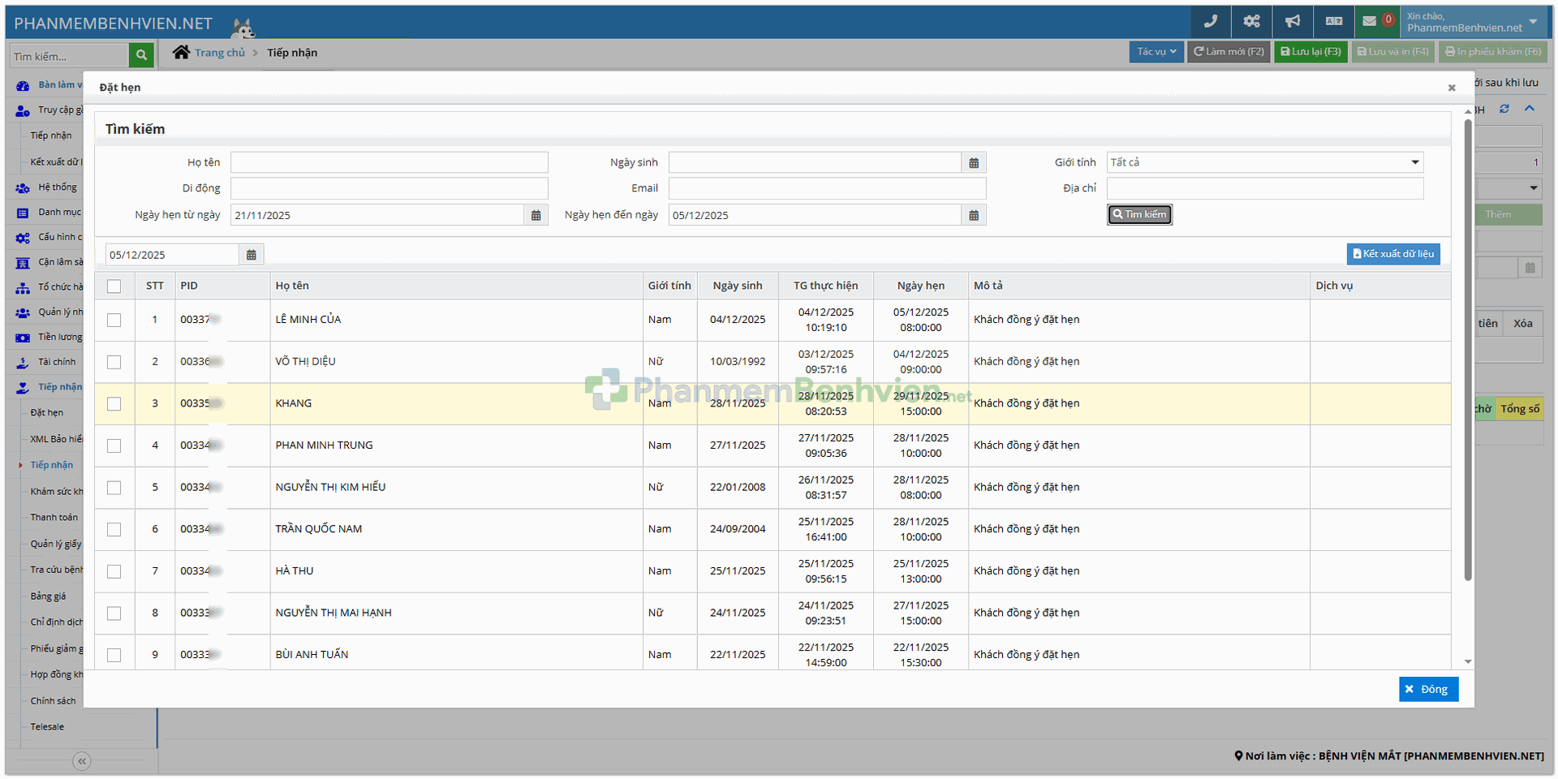Open the Tác vụ dropdown menu

tap(1156, 52)
